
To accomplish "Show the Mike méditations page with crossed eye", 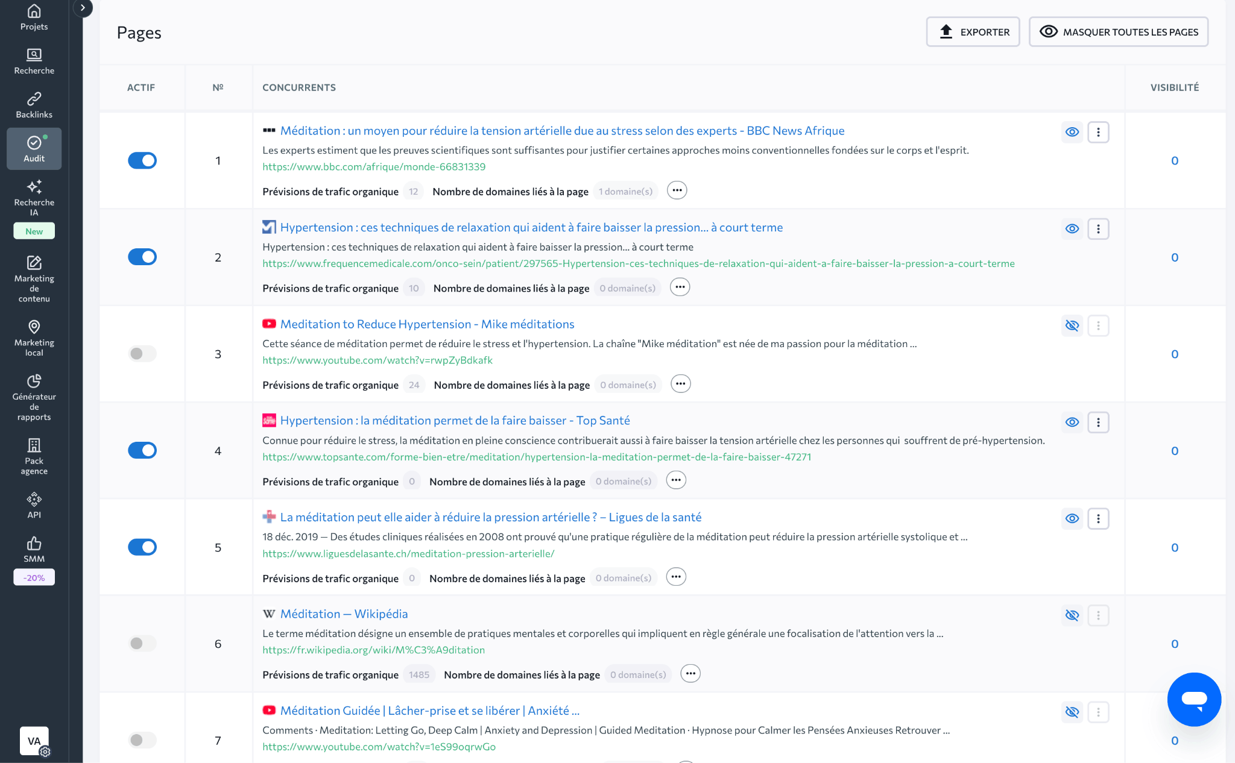I will pos(1072,325).
